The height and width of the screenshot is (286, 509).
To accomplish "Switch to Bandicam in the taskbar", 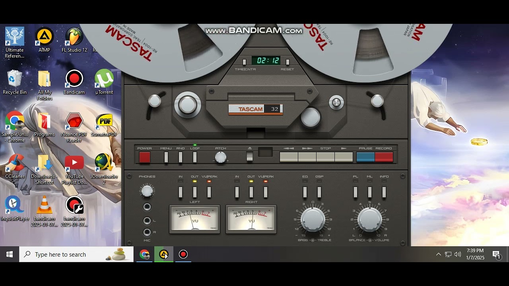I will coord(183,254).
